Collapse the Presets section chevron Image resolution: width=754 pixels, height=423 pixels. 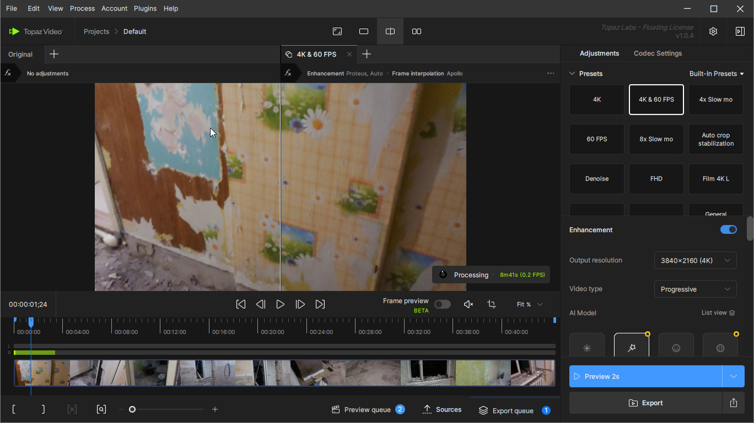point(572,74)
